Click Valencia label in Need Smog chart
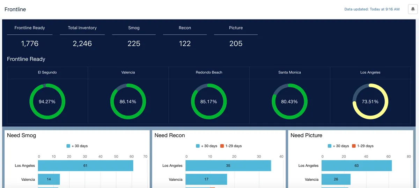Viewport: 419px width, 188px height. tap(28, 180)
